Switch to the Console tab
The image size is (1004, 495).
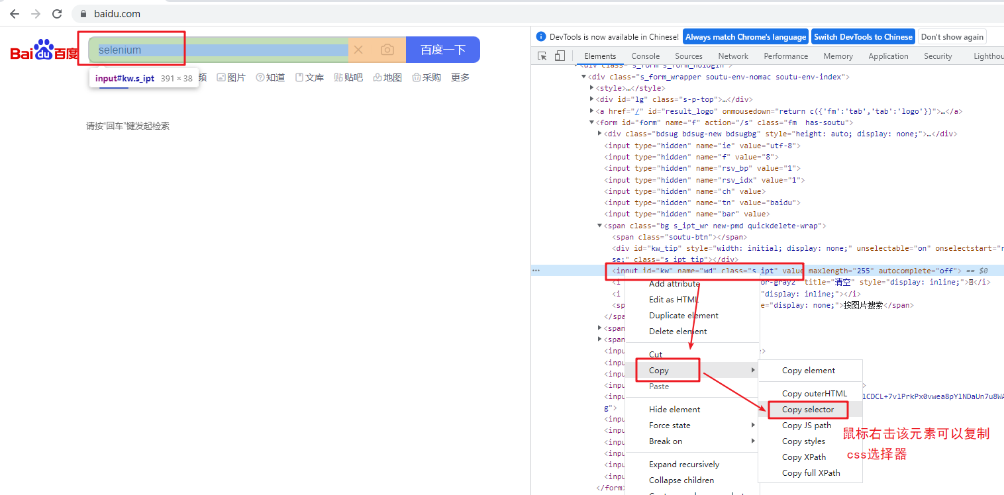(x=645, y=56)
